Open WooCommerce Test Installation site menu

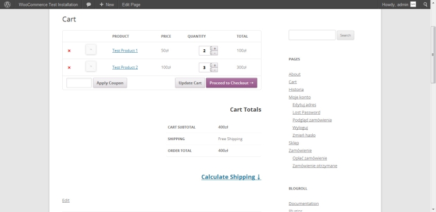48,5
